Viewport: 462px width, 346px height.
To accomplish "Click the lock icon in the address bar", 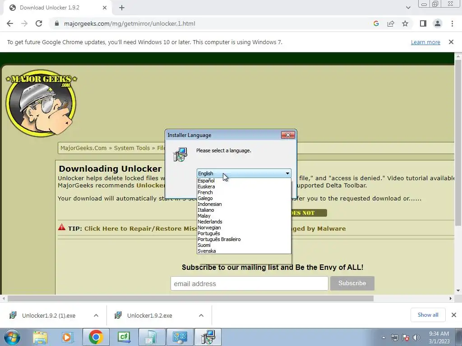I will [x=57, y=23].
